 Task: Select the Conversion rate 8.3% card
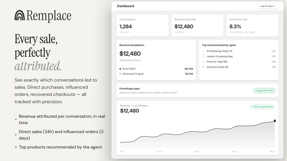(253, 26)
